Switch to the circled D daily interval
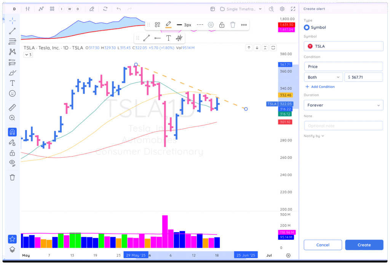390x265 pixels. click(78, 9)
